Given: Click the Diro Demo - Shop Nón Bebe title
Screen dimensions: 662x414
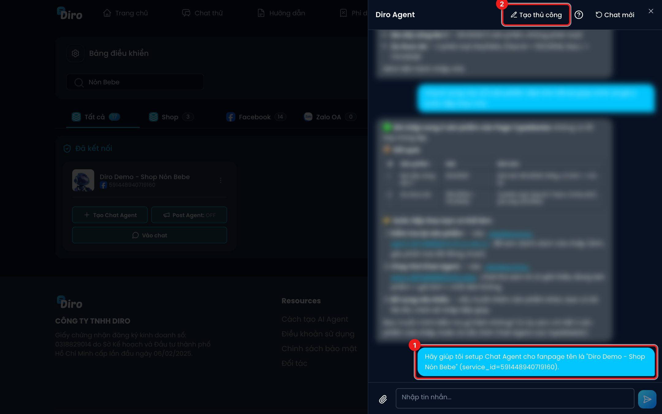Looking at the screenshot, I should (x=145, y=177).
